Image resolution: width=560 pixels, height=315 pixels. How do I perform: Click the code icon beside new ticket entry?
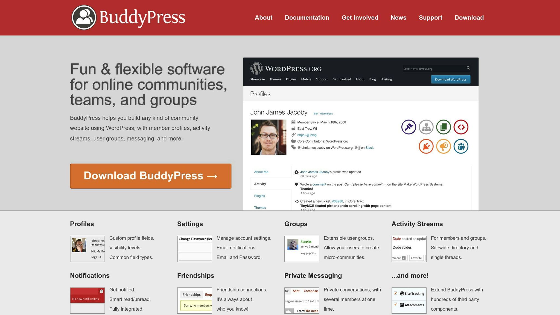(x=296, y=201)
